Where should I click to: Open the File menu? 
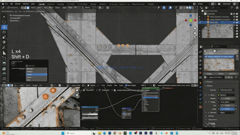(6, 4)
